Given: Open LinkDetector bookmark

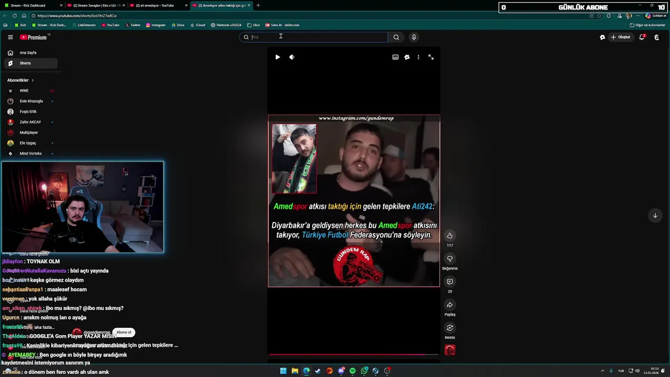Looking at the screenshot, I should click(x=84, y=25).
